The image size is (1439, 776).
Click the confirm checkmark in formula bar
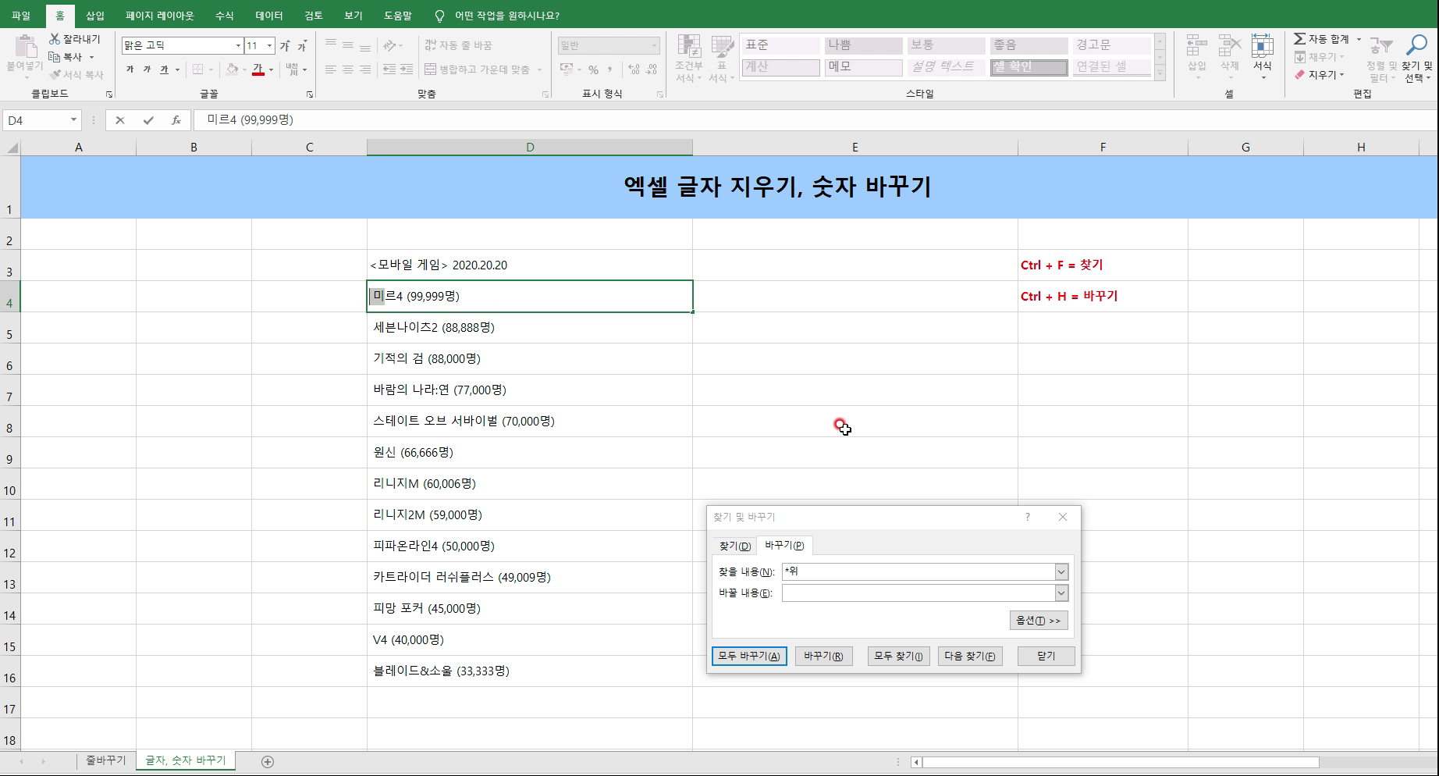click(148, 120)
